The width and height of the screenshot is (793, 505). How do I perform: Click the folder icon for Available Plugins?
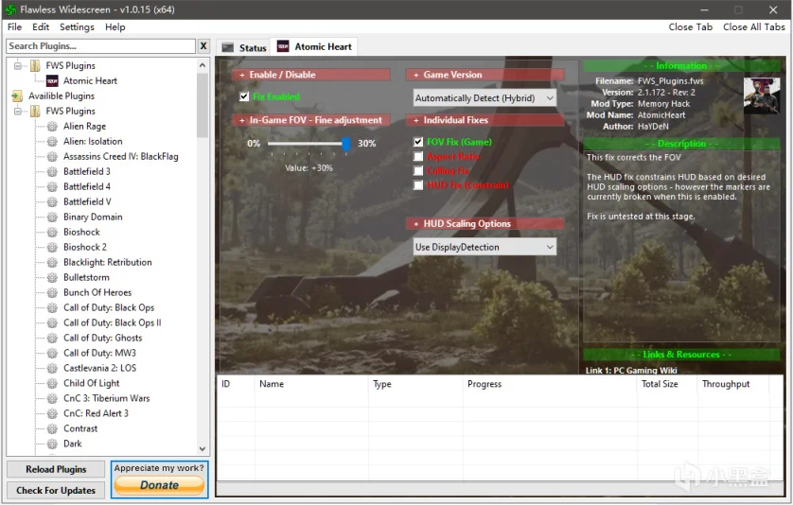pos(17,96)
